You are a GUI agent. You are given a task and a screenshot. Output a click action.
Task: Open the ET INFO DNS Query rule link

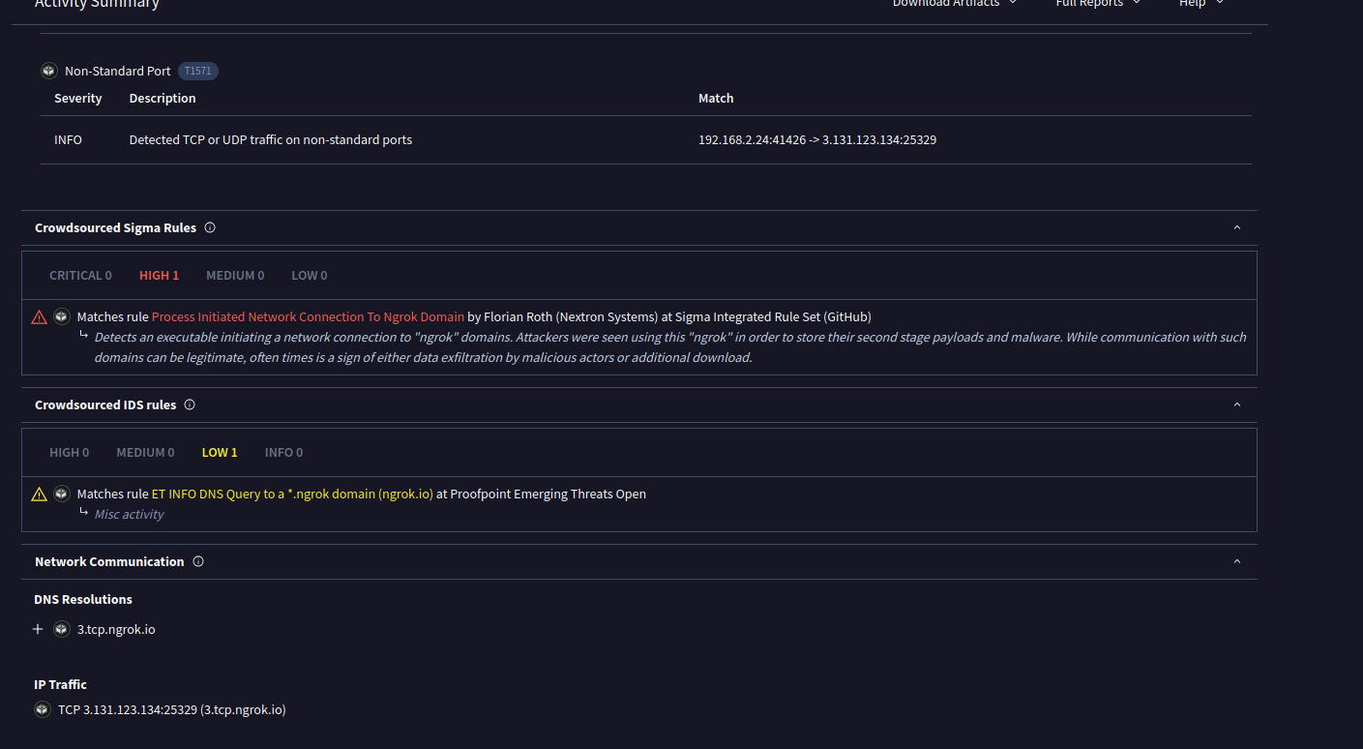point(292,494)
